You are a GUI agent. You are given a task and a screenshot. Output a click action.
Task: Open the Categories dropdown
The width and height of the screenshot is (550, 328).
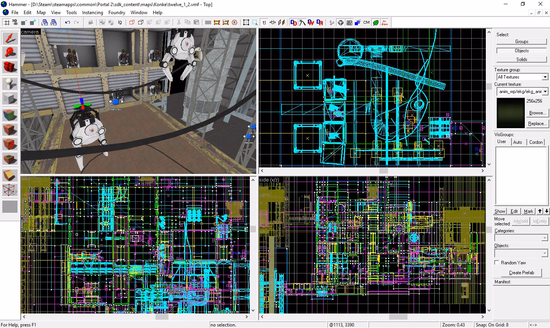545,238
